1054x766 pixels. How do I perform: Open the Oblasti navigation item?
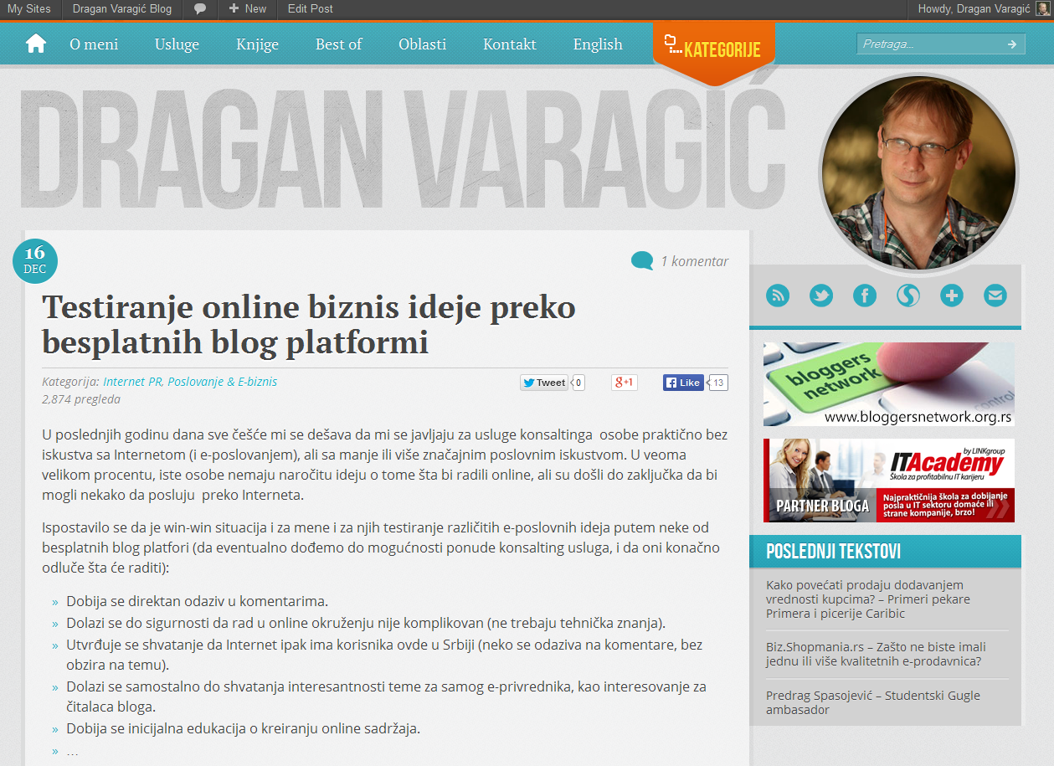(x=423, y=44)
